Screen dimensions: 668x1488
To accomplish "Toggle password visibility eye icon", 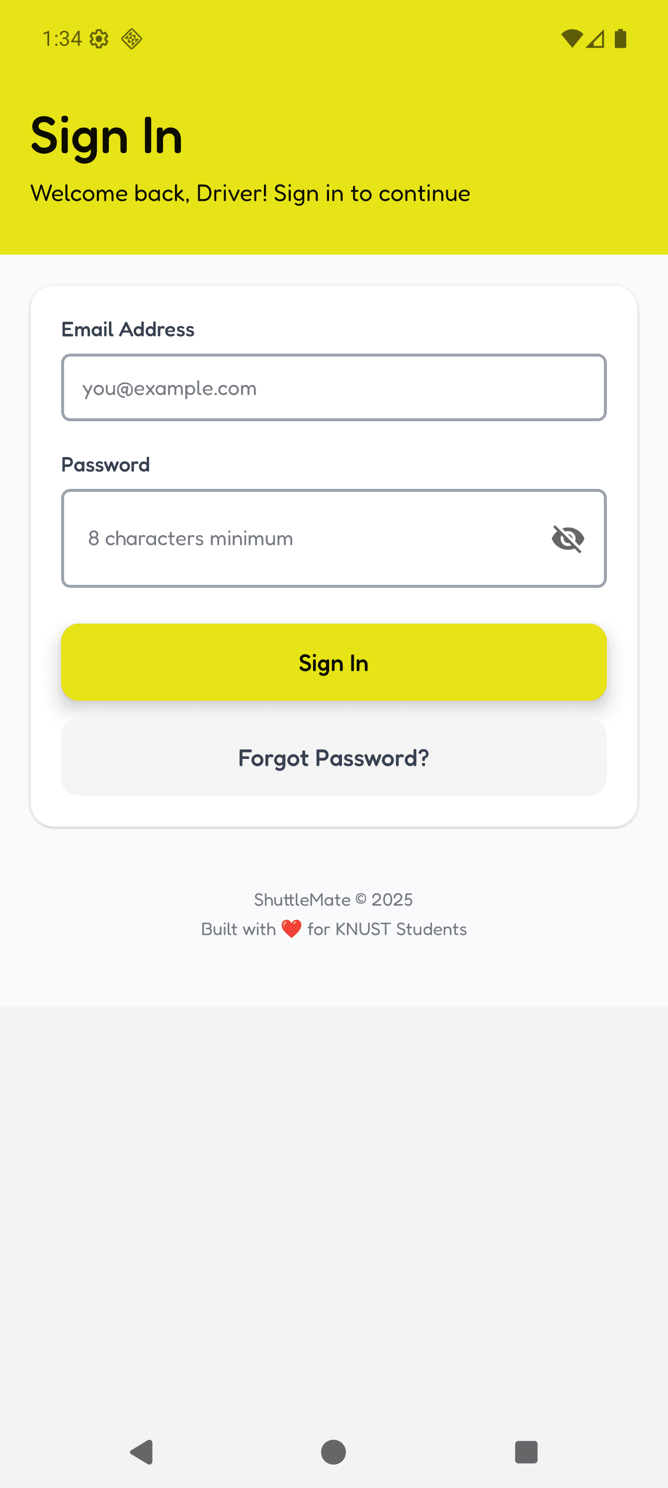I will (x=568, y=539).
